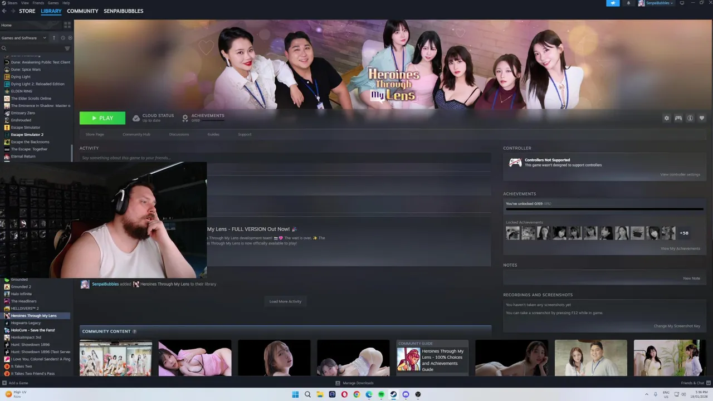
Task: Open View controller settings link
Action: tap(680, 174)
